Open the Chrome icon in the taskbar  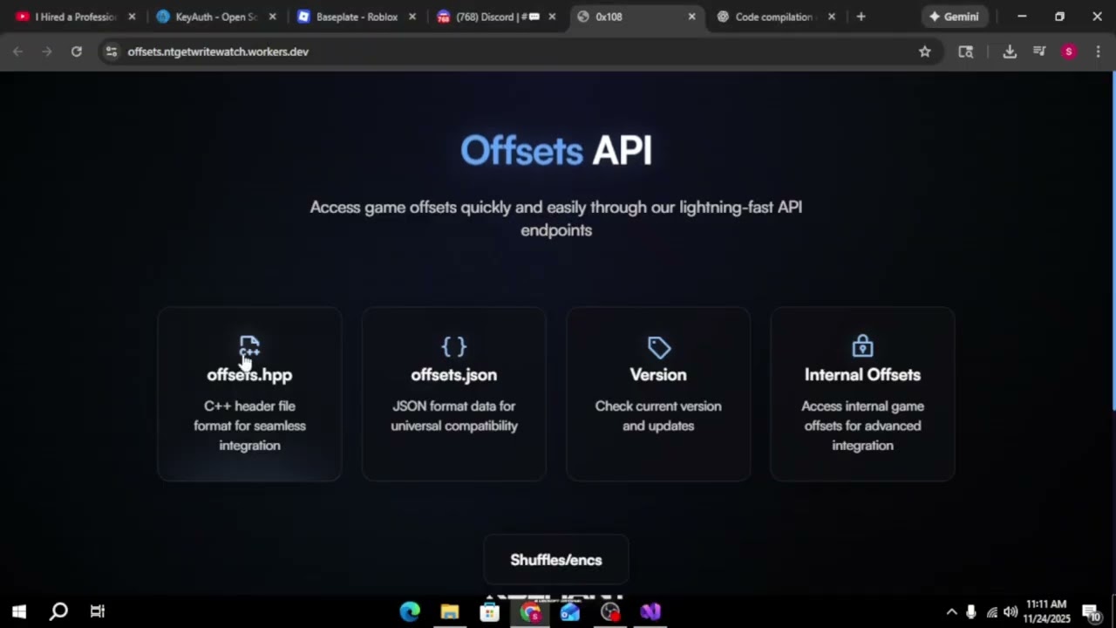pyautogui.click(x=530, y=611)
